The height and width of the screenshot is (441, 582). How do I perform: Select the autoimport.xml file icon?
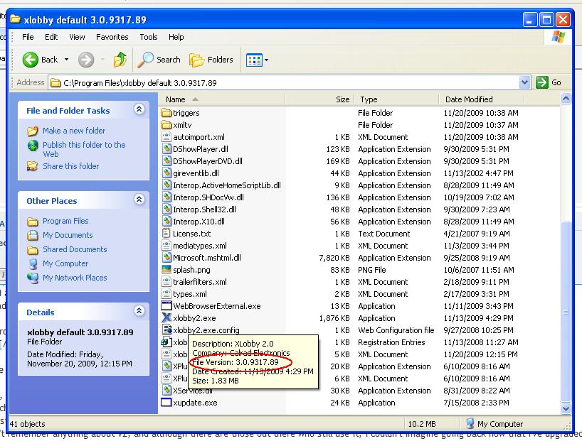click(166, 137)
